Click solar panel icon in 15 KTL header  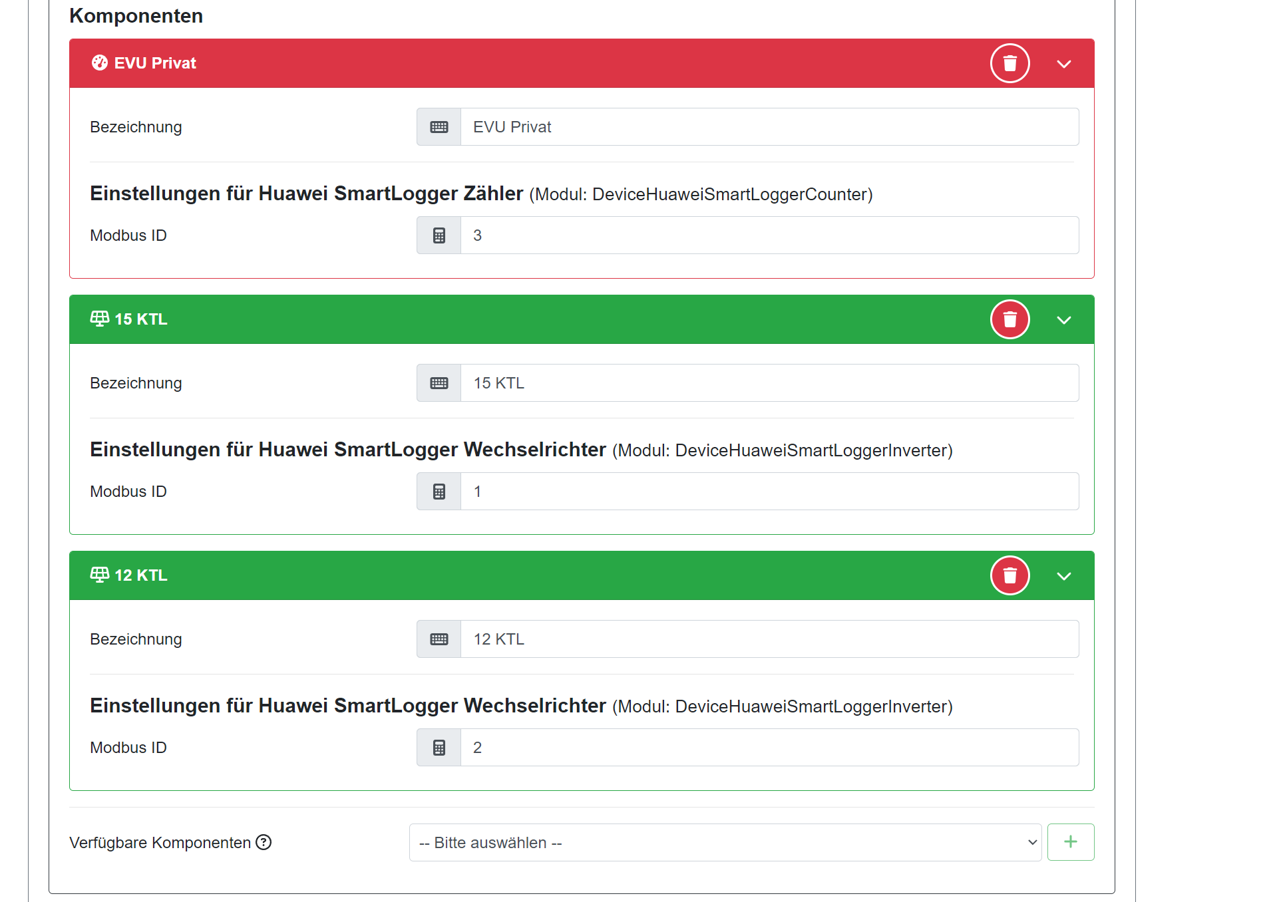pyautogui.click(x=100, y=319)
